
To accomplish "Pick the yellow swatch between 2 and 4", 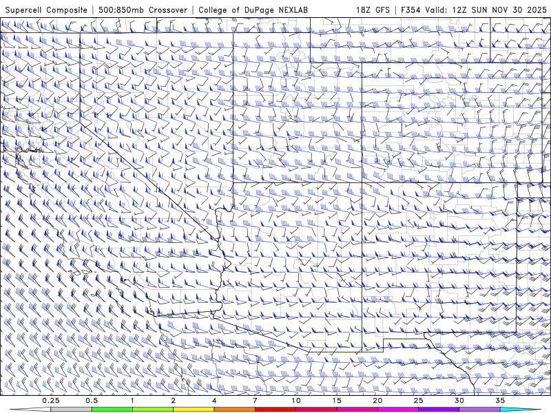I will (194, 410).
